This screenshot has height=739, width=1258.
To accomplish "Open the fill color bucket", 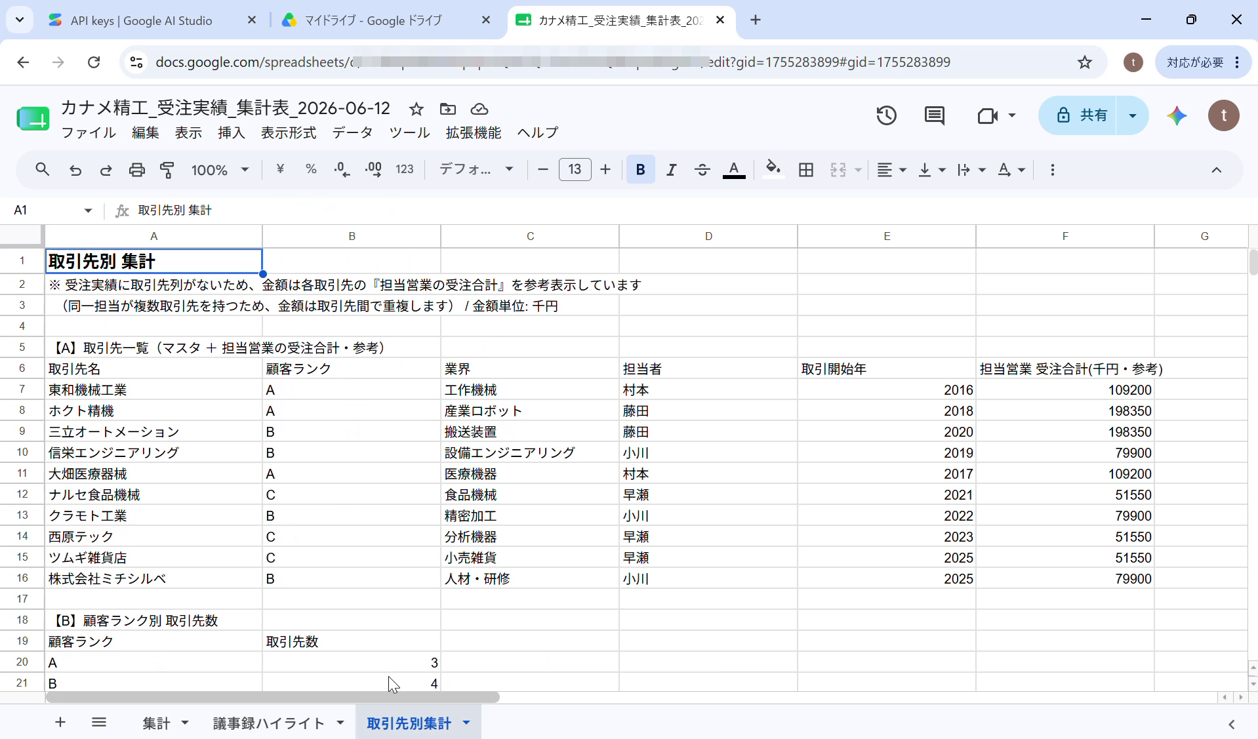I will (773, 170).
